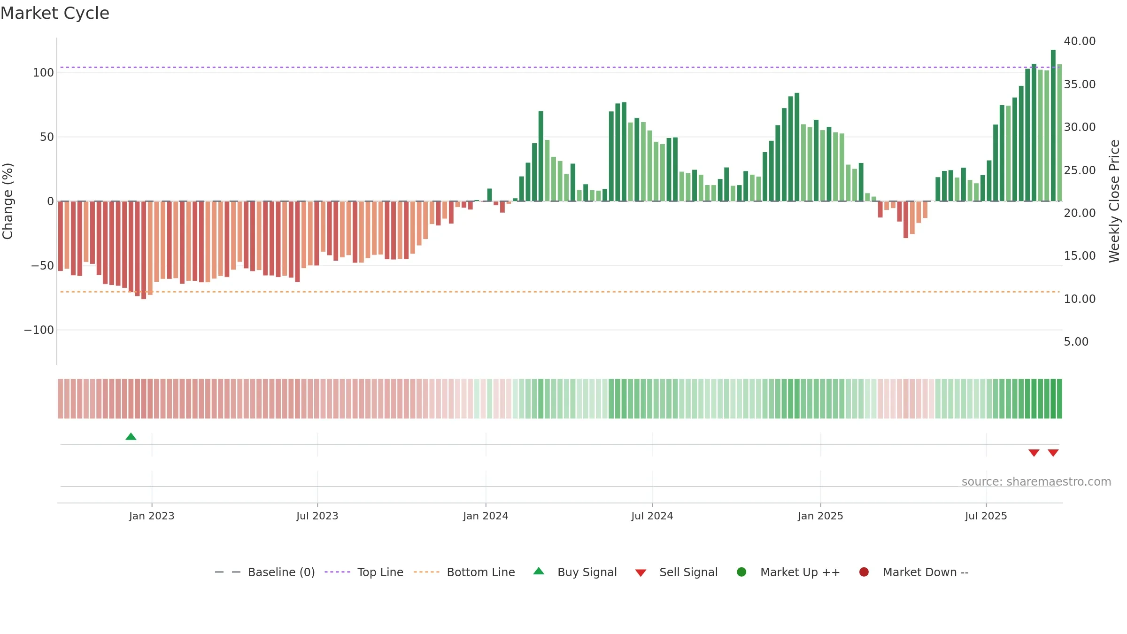
Task: Click the purple dotted top line on chart
Action: (x=559, y=67)
